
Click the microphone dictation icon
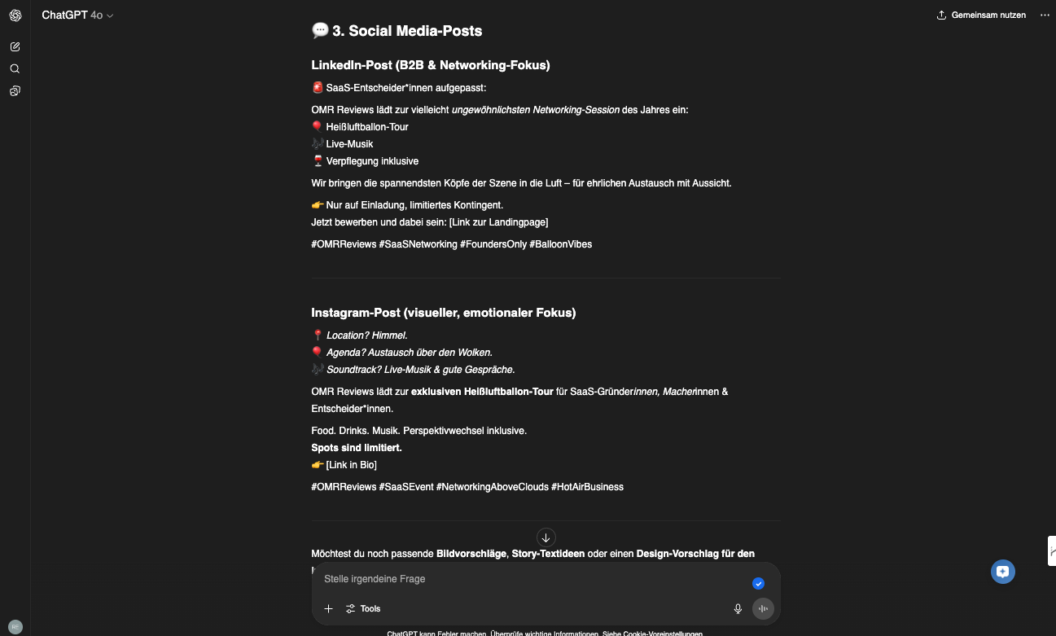(738, 608)
